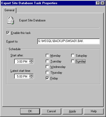Click the Export to path field

68,41
